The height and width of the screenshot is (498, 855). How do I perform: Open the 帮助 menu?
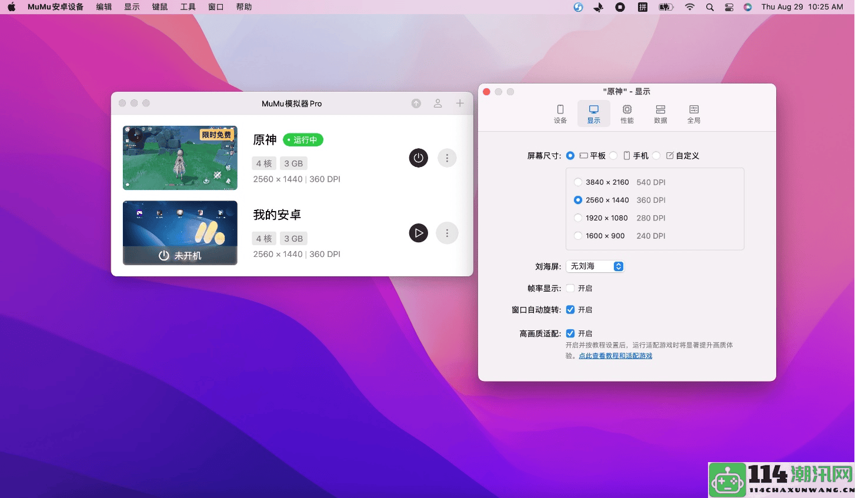point(244,7)
